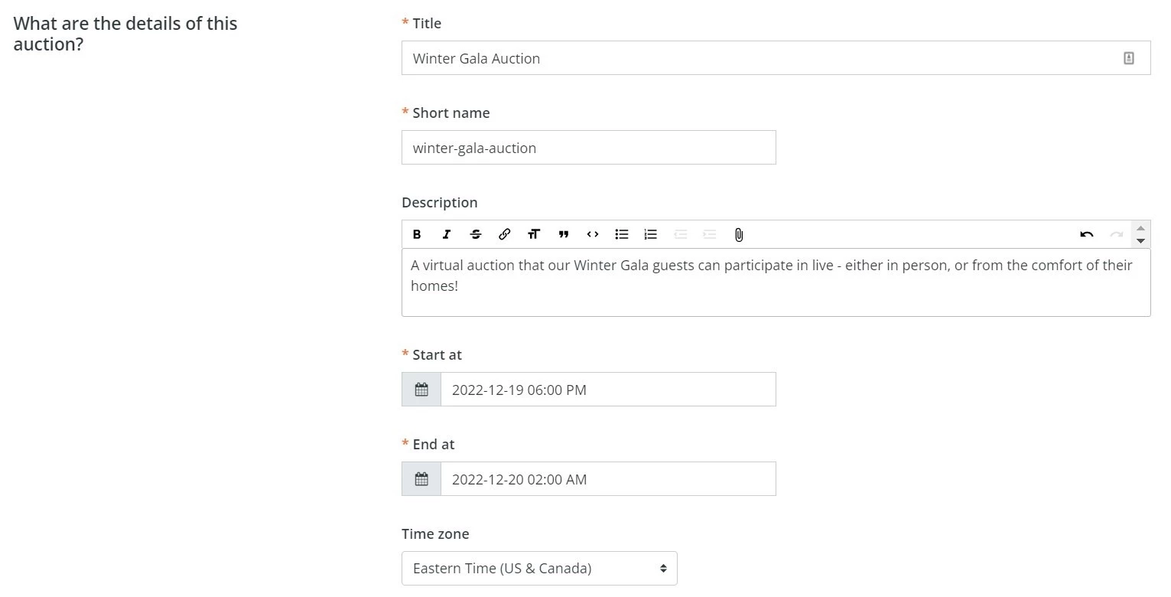Apply bold formatting in the description editor
Viewport: 1171px width, 597px height.
(417, 234)
